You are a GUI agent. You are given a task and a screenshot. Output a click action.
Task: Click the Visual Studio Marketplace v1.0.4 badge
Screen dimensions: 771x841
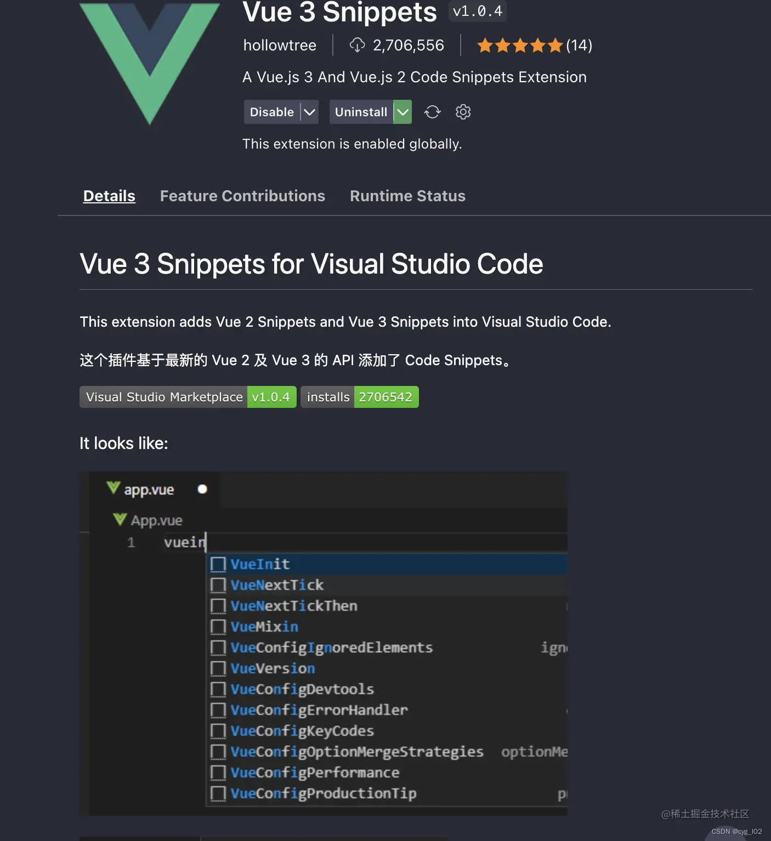[188, 397]
